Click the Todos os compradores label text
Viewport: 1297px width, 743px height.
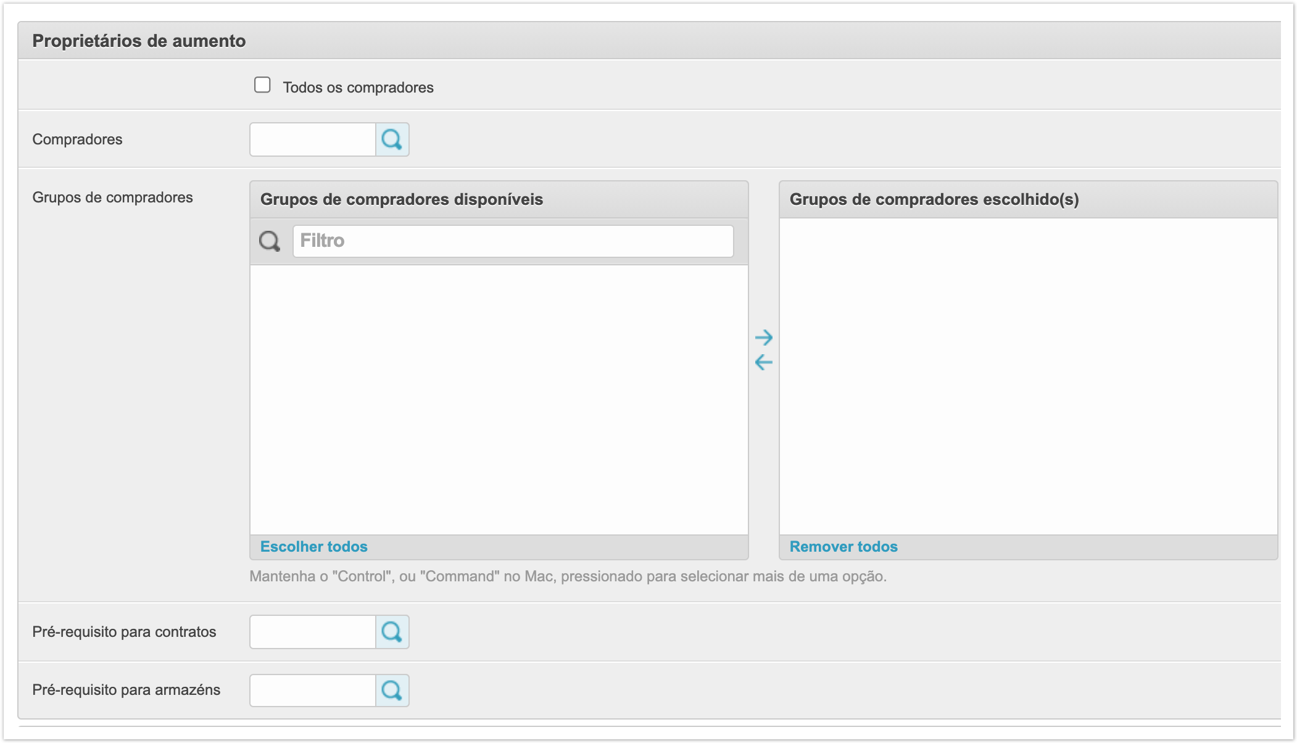point(358,88)
